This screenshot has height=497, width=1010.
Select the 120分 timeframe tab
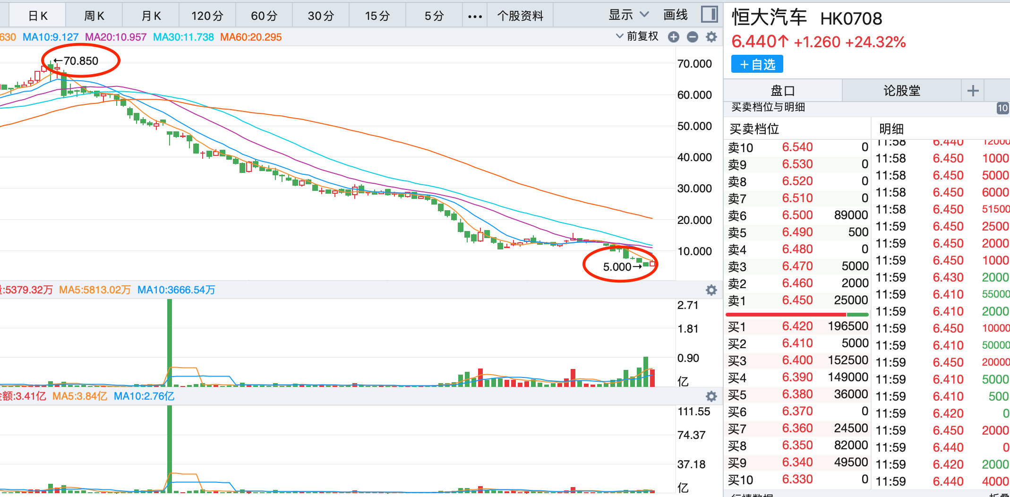(x=207, y=16)
